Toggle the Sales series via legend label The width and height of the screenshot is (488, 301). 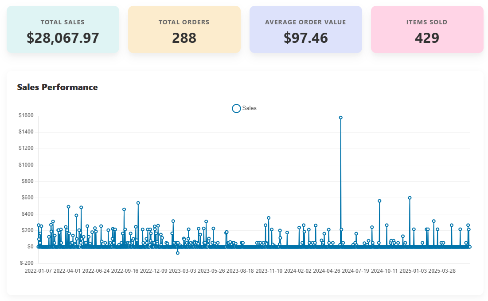tap(249, 108)
